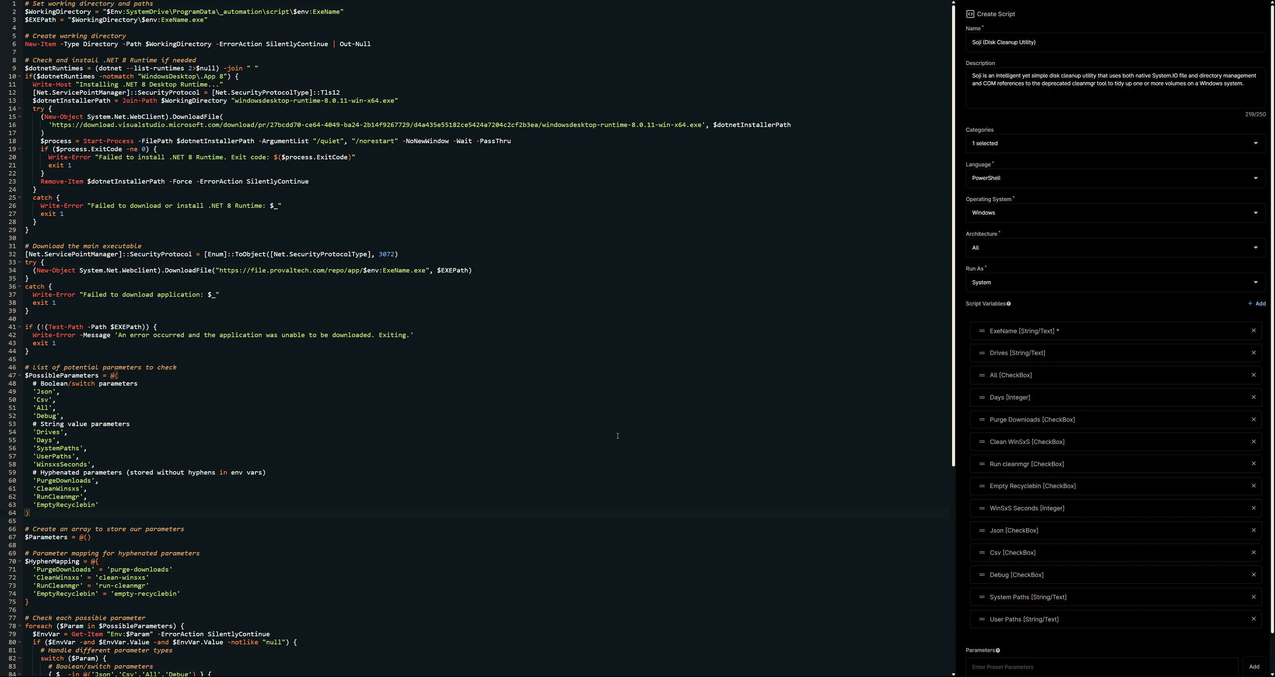
Task: Remove the Drives script variable
Action: click(x=1253, y=353)
